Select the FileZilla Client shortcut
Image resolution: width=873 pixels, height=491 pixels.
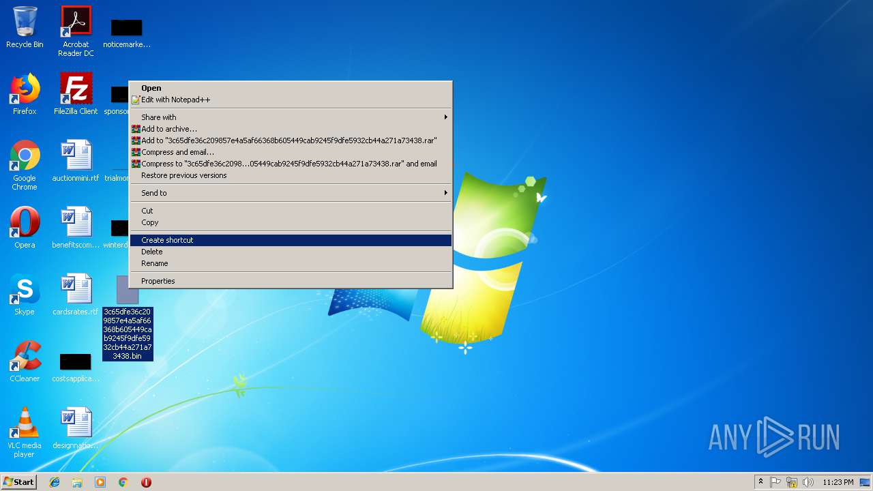(x=76, y=94)
